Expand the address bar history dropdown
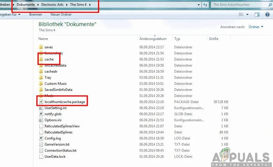 pos(199,5)
